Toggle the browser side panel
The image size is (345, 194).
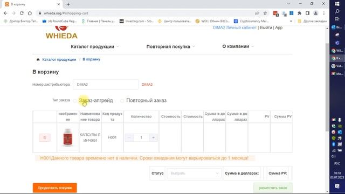(307, 13)
